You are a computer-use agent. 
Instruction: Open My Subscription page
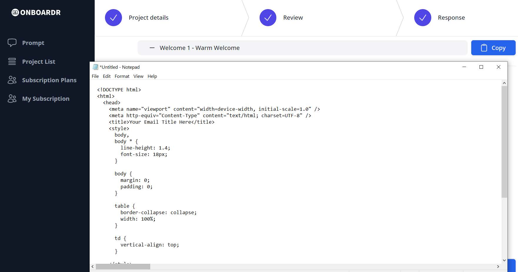[46, 99]
